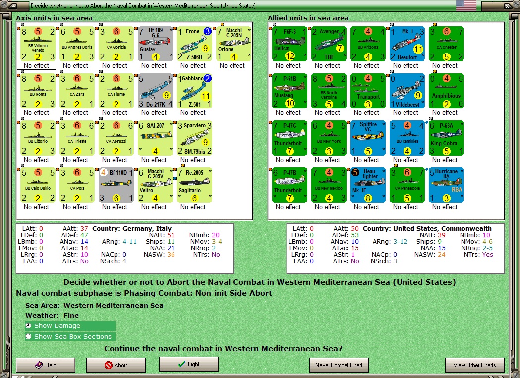The height and width of the screenshot is (378, 520).
Task: Select the Gabbiano Z.501 counter
Action: [195, 91]
